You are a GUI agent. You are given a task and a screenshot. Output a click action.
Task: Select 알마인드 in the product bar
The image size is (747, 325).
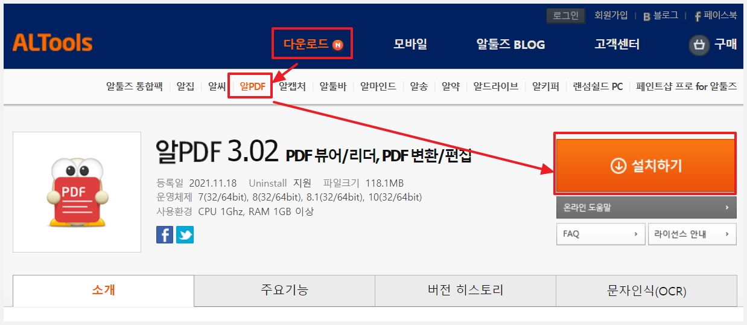(x=378, y=86)
